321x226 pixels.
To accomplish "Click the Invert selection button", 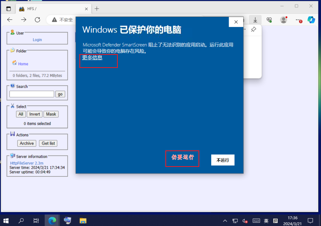I will 35,114.
